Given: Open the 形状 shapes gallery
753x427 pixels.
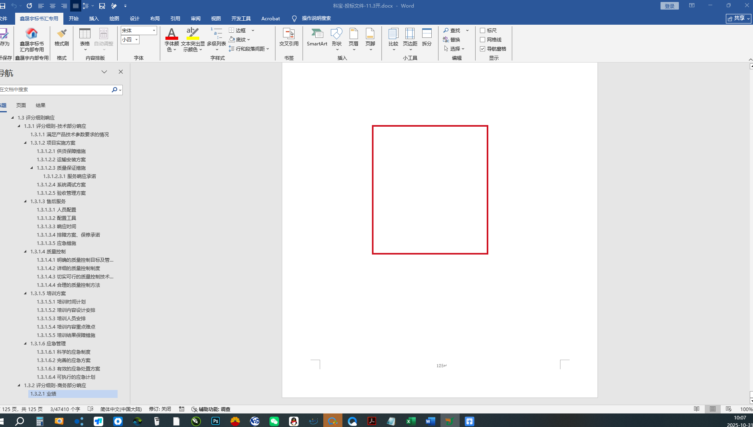Looking at the screenshot, I should click(337, 39).
